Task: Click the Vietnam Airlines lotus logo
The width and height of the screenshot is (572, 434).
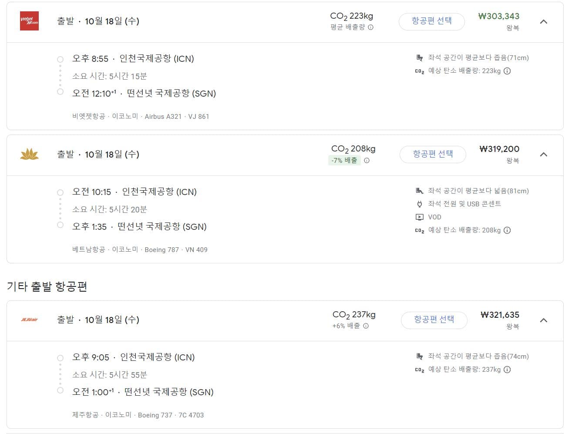Action: [30, 154]
